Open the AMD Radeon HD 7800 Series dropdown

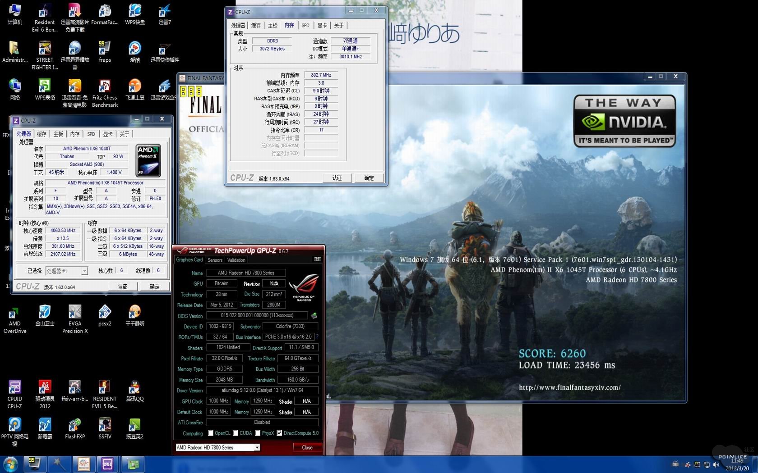217,447
